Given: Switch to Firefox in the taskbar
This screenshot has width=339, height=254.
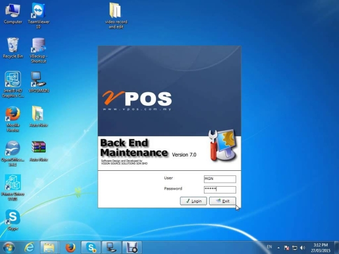Looking at the screenshot, I should [71, 247].
